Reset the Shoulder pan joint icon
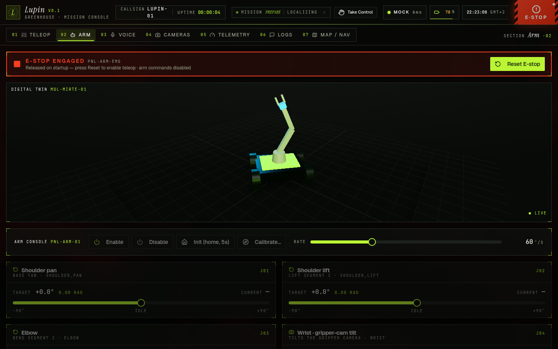Image resolution: width=558 pixels, height=349 pixels. coord(15,270)
